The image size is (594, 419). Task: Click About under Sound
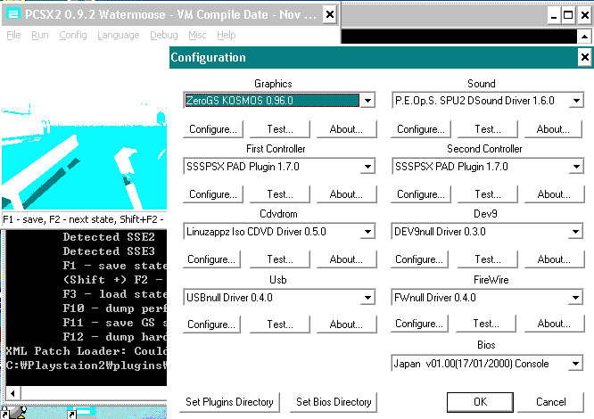(x=553, y=129)
